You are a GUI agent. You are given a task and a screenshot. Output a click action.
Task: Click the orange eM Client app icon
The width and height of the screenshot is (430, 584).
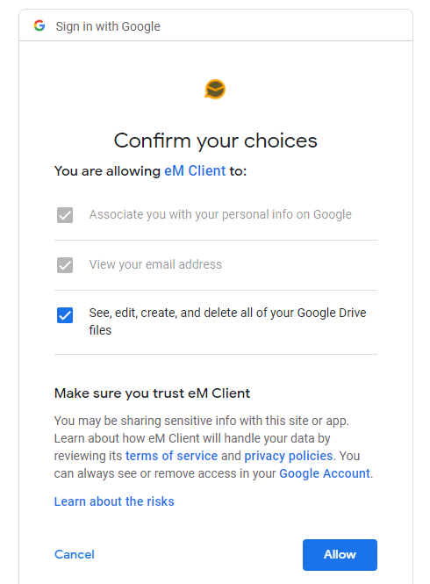coord(215,90)
